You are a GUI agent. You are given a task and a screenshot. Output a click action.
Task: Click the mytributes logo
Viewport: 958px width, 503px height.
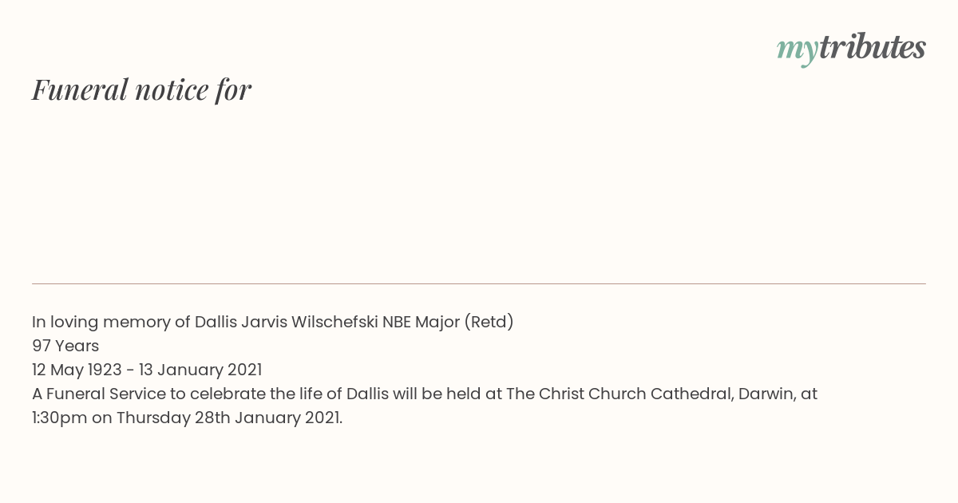point(851,49)
